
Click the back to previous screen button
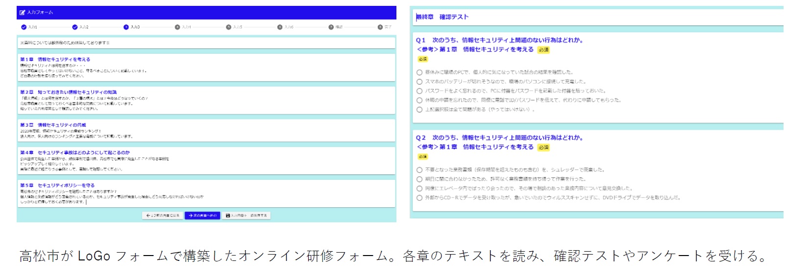pyautogui.click(x=163, y=215)
